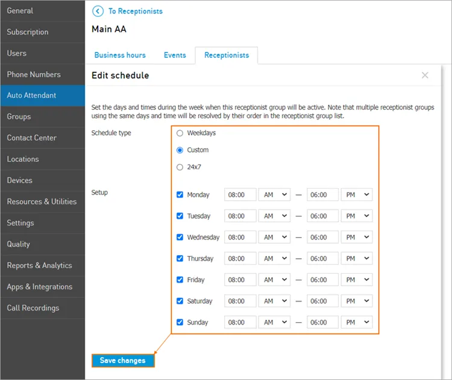
Task: Open Friday end AM/PM dropdown
Action: click(x=357, y=280)
